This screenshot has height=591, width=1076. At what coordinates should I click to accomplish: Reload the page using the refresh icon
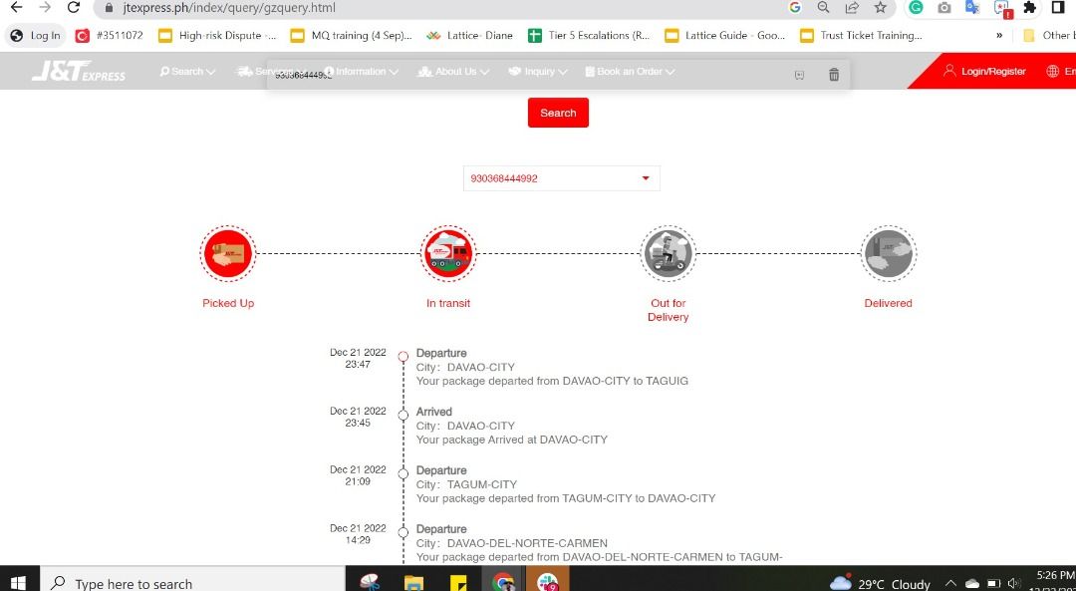tap(74, 8)
